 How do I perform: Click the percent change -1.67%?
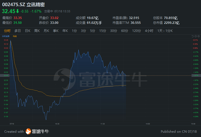pos(36,11)
